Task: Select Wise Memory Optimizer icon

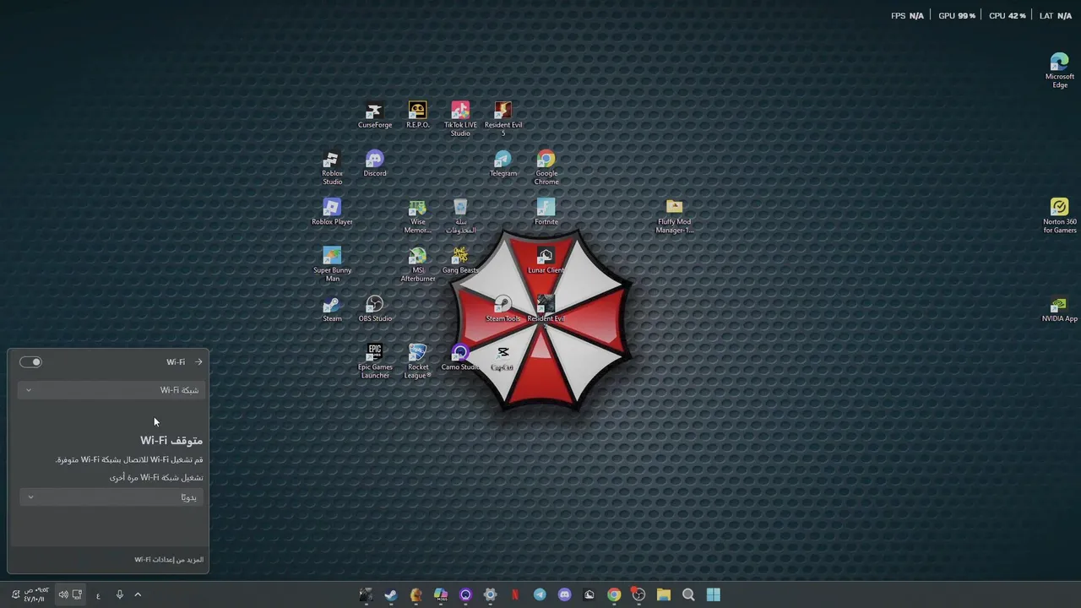Action: (x=417, y=216)
